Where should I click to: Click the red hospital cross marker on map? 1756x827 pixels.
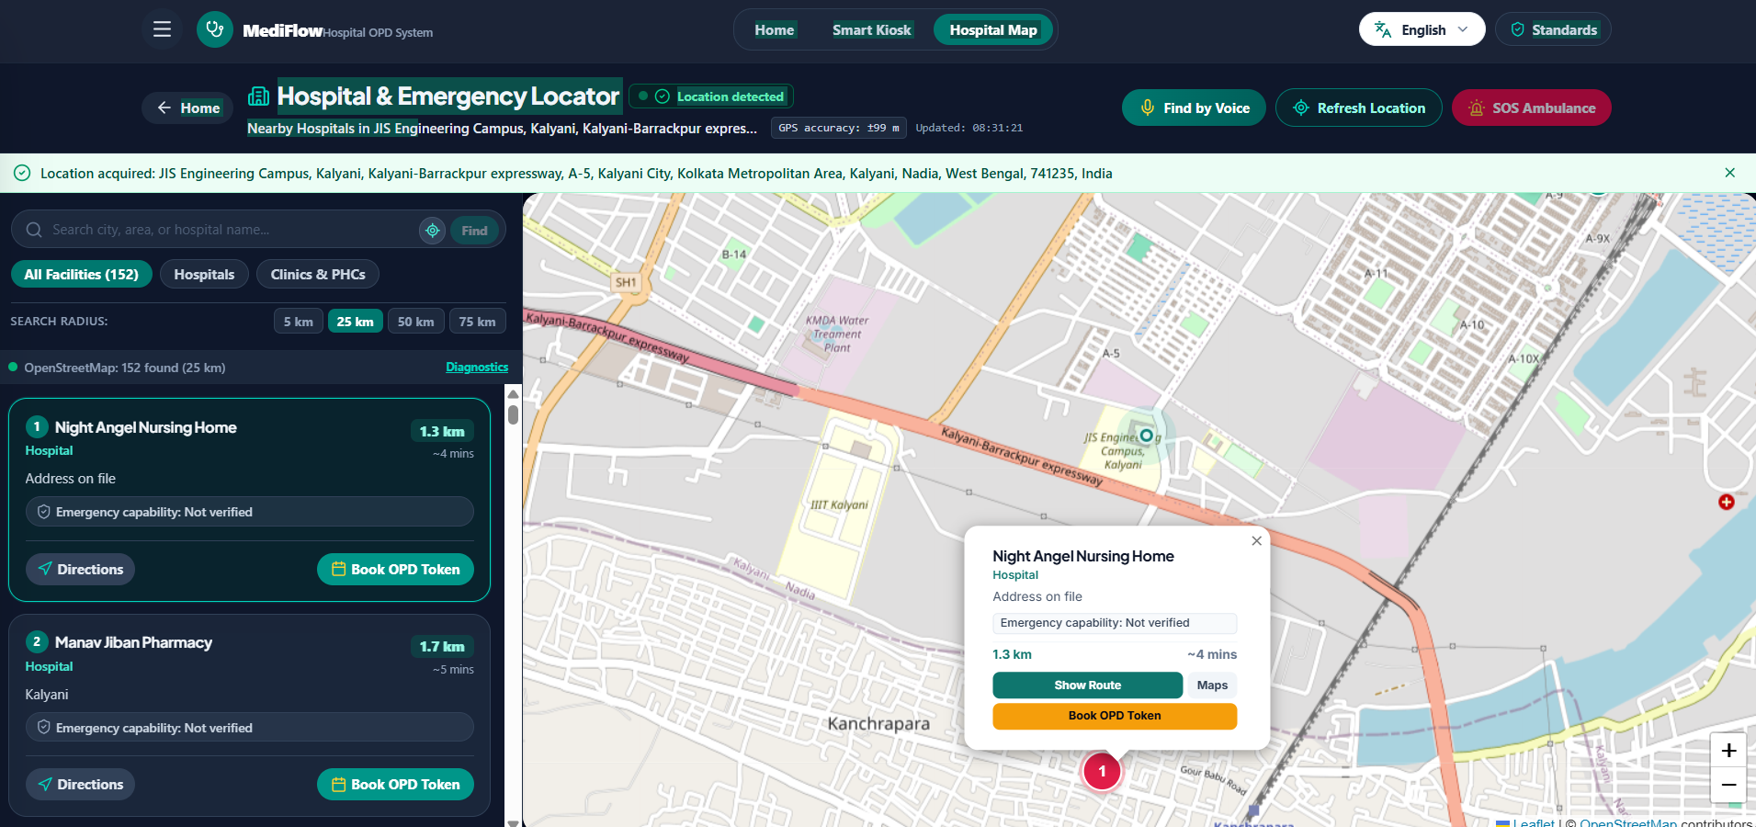pos(1727,502)
